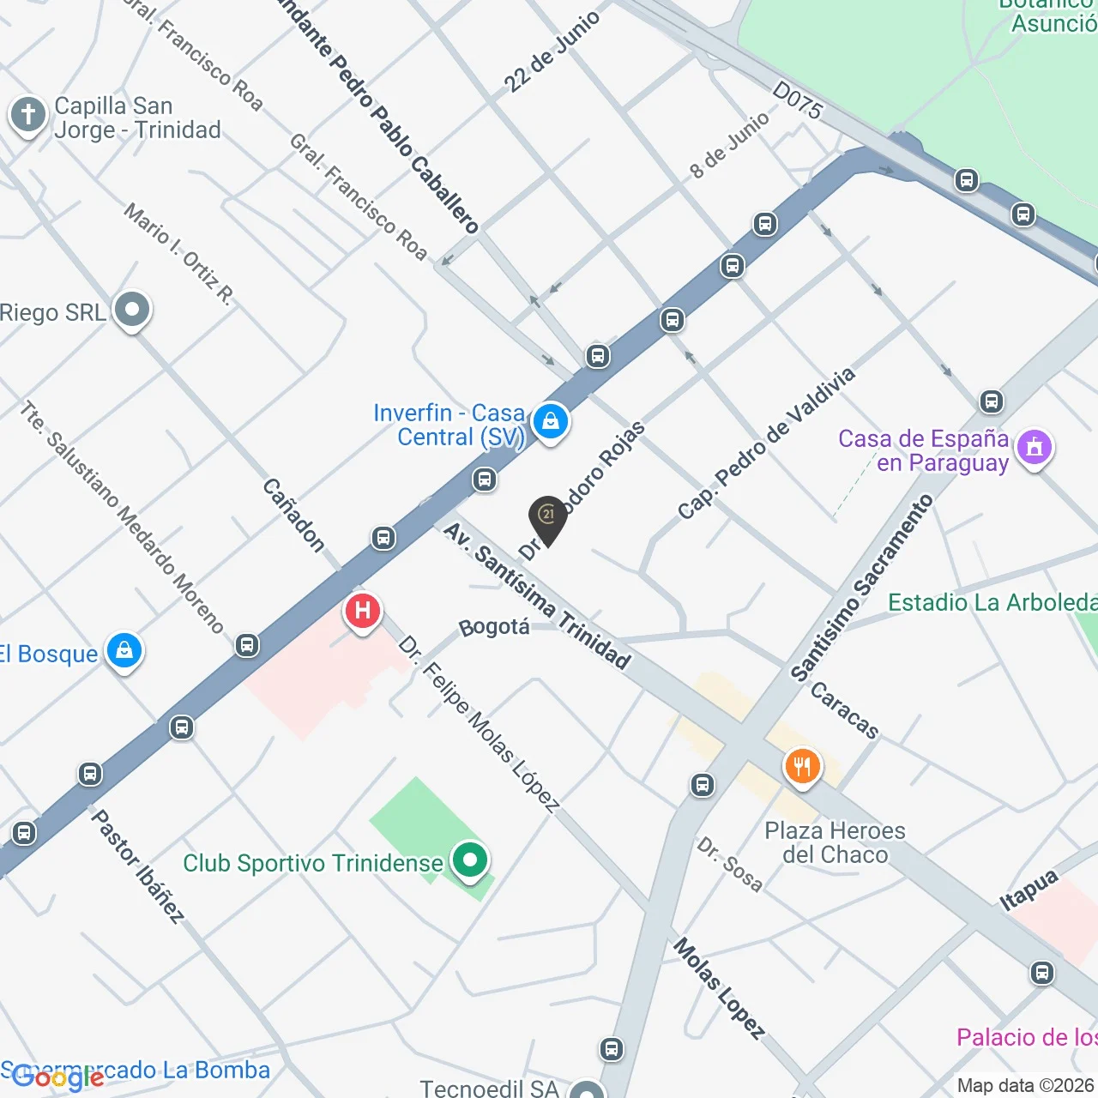Select the El Bosque shopping bag pin
1098x1098 pixels.
click(x=124, y=652)
